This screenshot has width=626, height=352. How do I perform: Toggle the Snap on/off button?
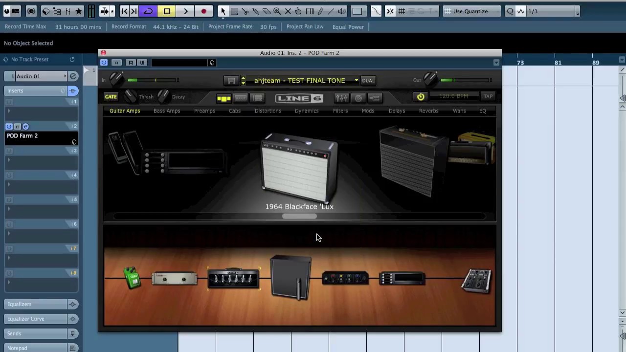390,11
